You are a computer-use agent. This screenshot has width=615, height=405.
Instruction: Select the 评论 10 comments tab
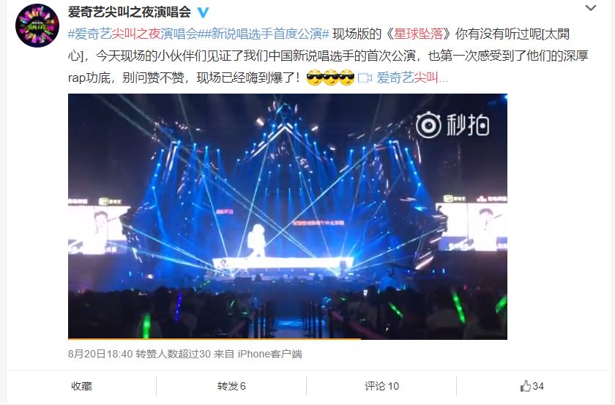(x=381, y=386)
